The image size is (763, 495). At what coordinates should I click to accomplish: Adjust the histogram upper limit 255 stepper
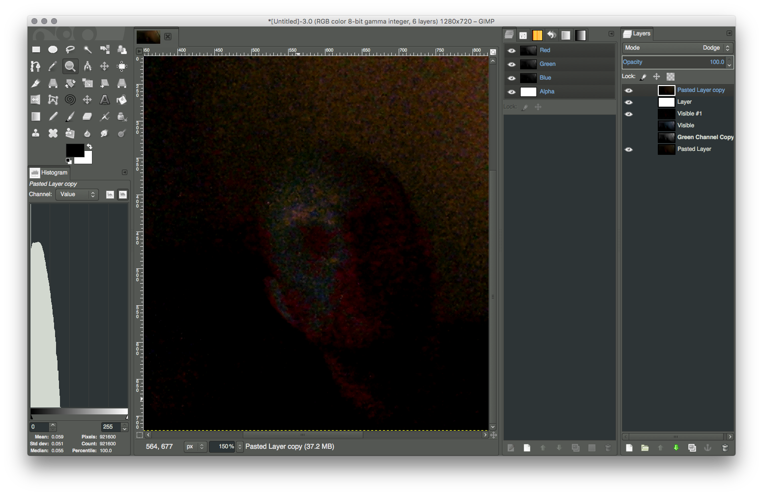click(x=125, y=427)
